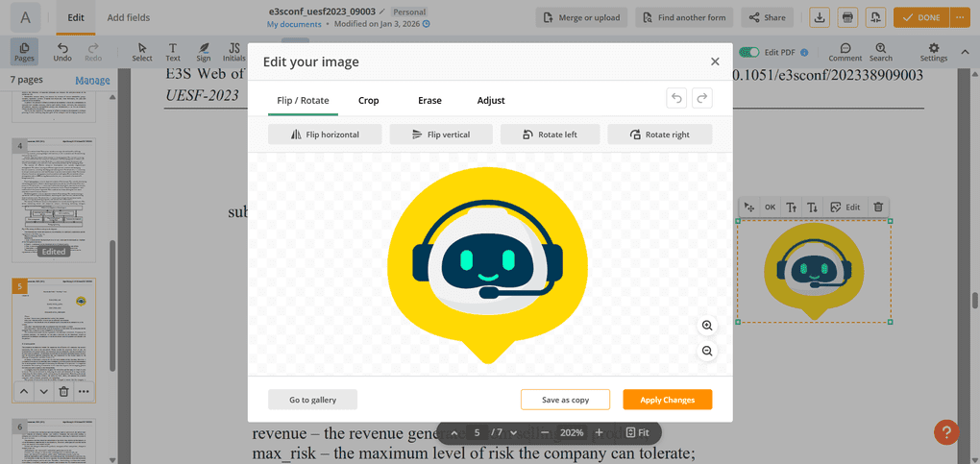Flip the image vertically
This screenshot has height=464, width=980.
[441, 134]
